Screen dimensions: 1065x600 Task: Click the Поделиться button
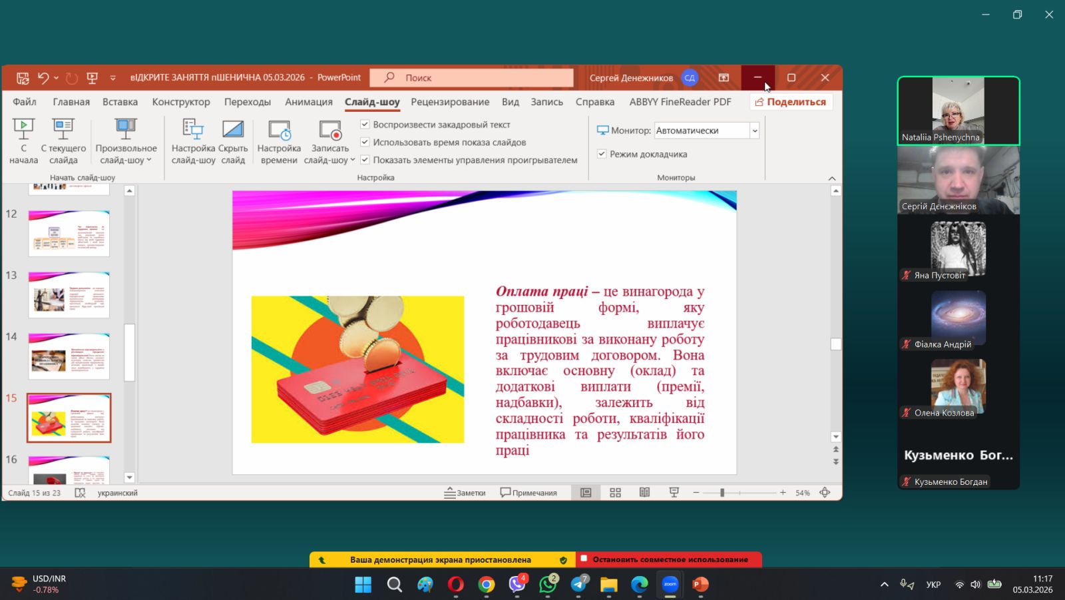790,102
